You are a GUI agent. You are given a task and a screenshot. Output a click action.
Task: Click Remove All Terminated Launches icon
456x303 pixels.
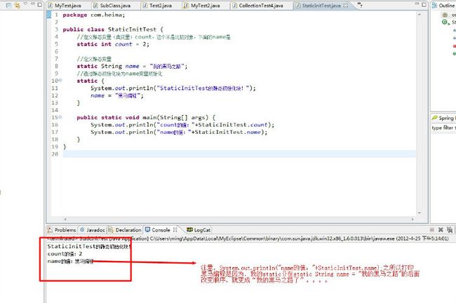(x=450, y=230)
